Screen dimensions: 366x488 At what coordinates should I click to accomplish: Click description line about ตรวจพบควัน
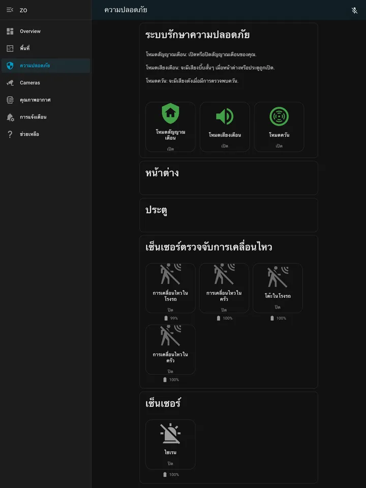pos(192,81)
